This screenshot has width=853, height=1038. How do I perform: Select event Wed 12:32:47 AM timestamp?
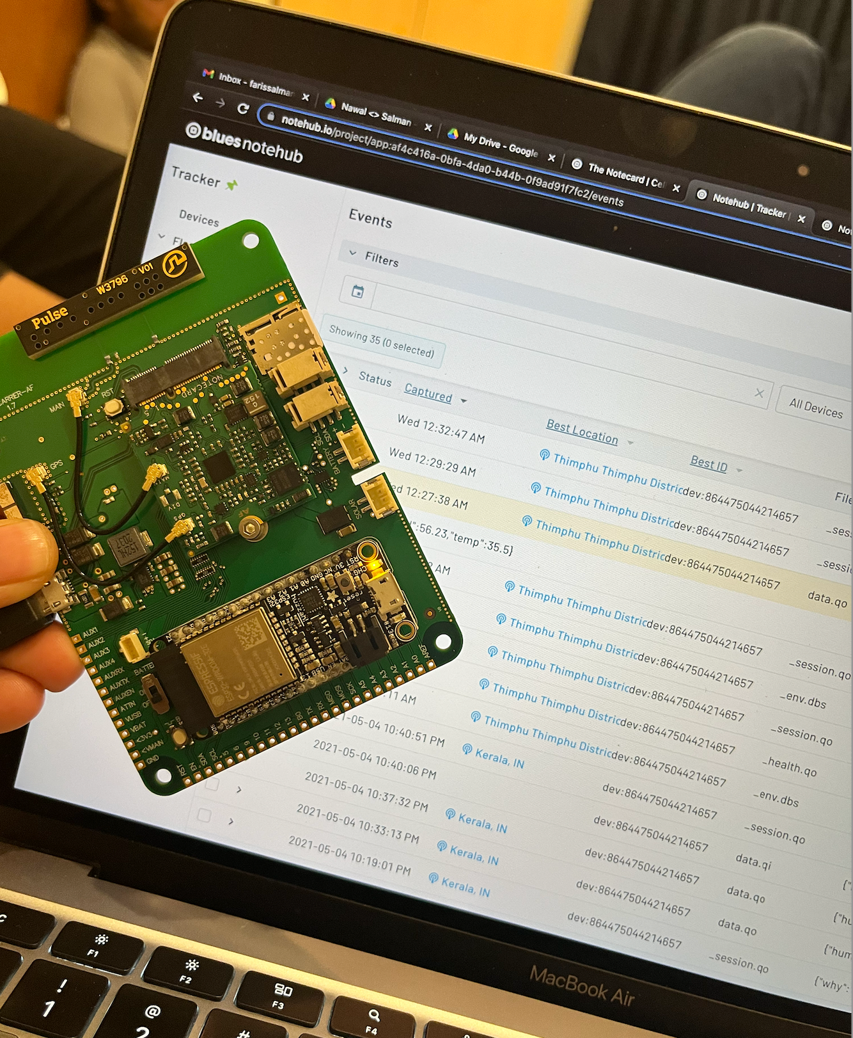(441, 429)
